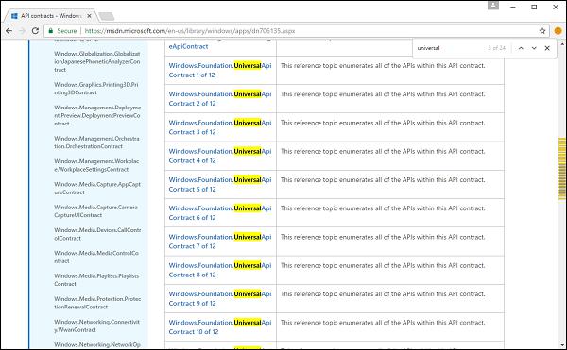Open Windows.Media.Playlists.PlaylistsContract in sidebar

96,280
